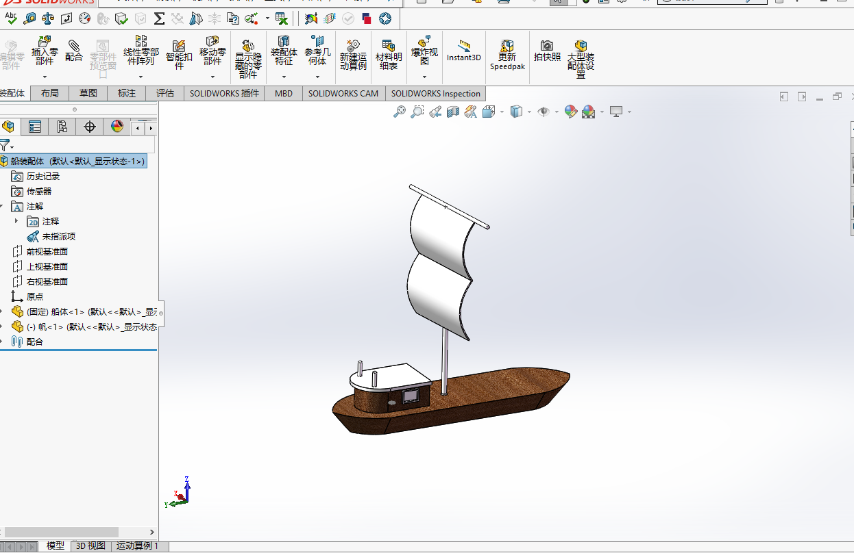Click Insert Components (插入零部件)
The height and width of the screenshot is (553, 854).
click(x=45, y=51)
